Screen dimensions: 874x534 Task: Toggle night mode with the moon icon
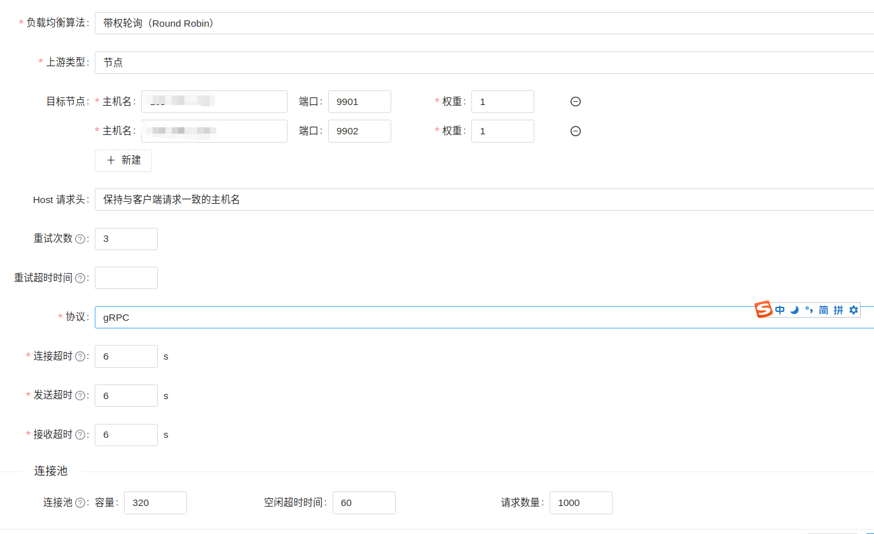click(x=794, y=310)
